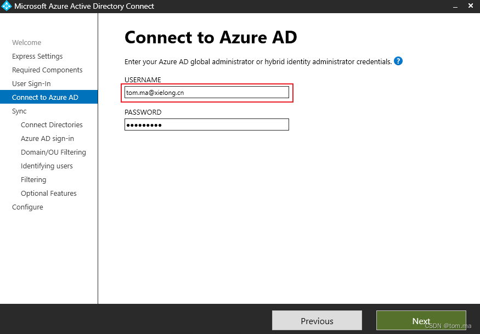Open the Domain/OU Filtering sub-step
Screen dimensions: 480x334
[53, 152]
